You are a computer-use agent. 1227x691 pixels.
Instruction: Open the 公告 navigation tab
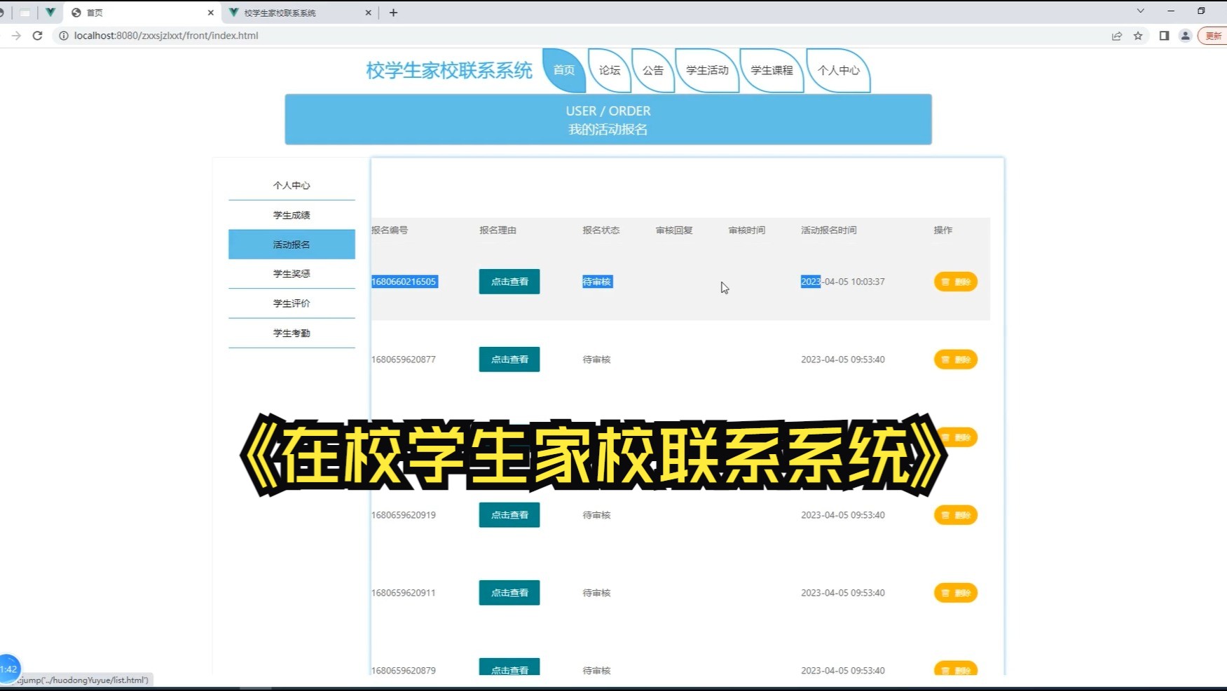pos(653,70)
